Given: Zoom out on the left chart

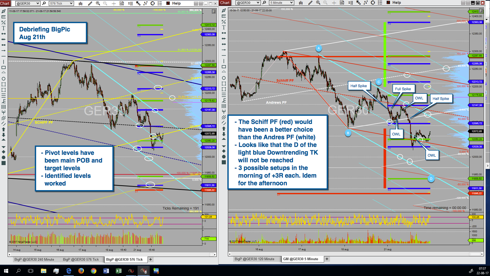Looking at the screenshot, I should tap(105, 3).
